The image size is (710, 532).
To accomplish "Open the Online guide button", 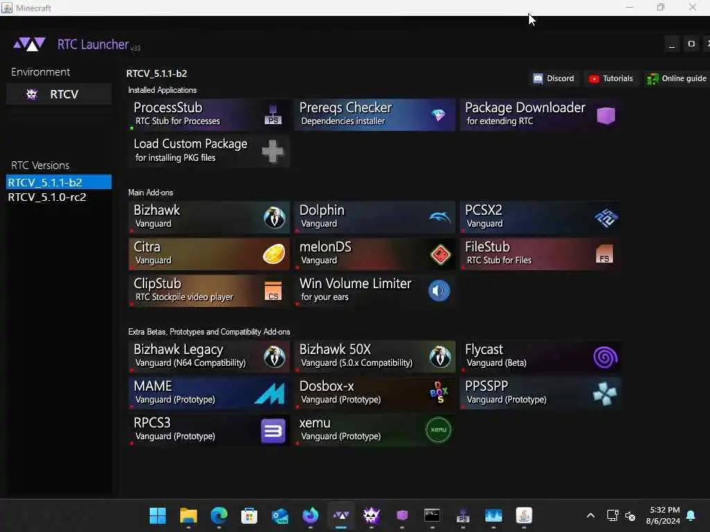I will click(x=677, y=79).
